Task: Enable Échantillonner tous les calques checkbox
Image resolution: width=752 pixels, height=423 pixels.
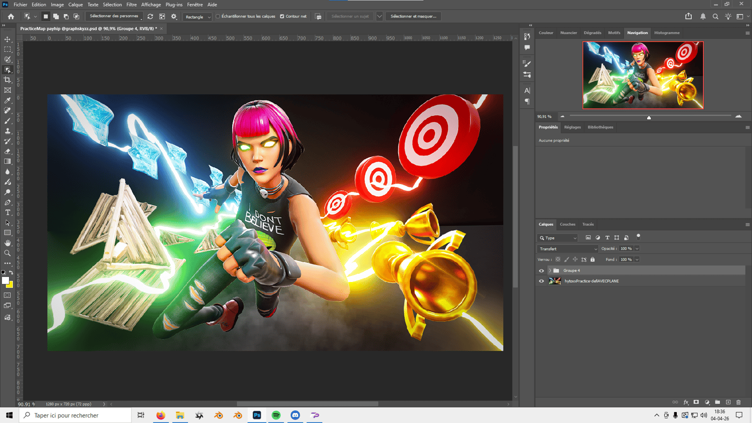Action: point(218,17)
